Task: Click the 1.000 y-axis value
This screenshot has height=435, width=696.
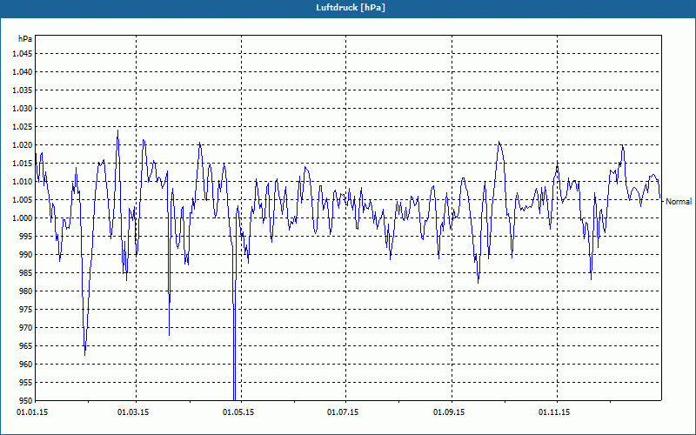Action: click(x=23, y=218)
